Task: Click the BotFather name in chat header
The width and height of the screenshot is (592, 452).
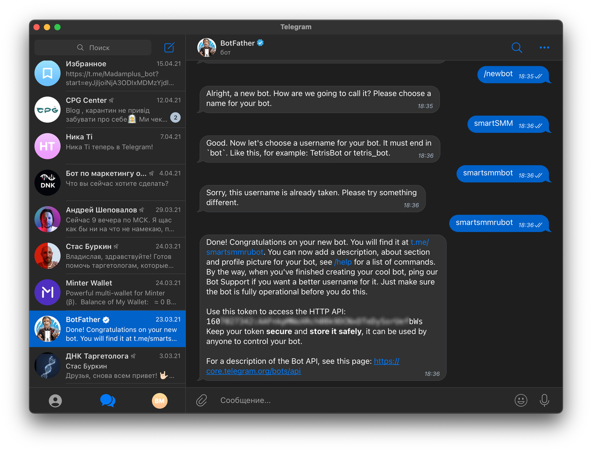Action: [x=237, y=43]
